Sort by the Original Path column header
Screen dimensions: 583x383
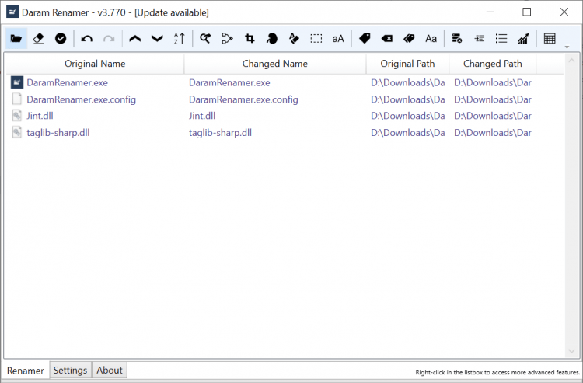coord(407,64)
